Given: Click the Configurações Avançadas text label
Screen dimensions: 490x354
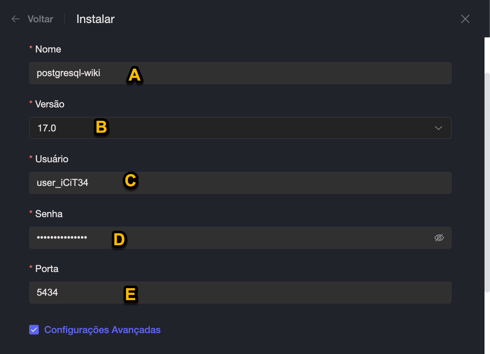Looking at the screenshot, I should [x=102, y=330].
